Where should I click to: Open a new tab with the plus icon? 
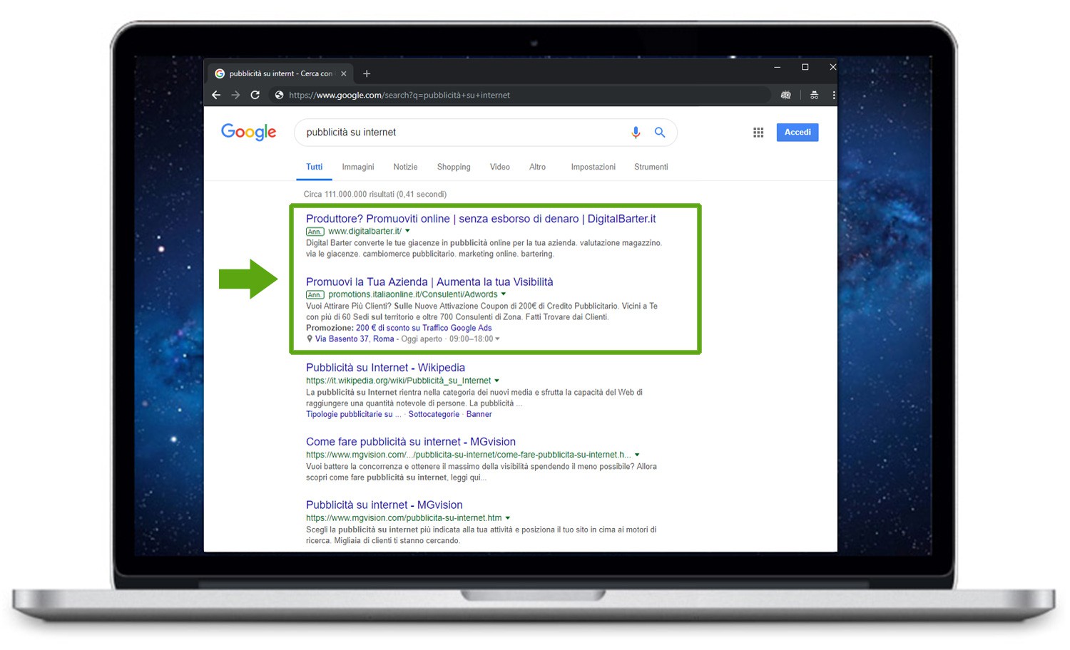point(367,73)
